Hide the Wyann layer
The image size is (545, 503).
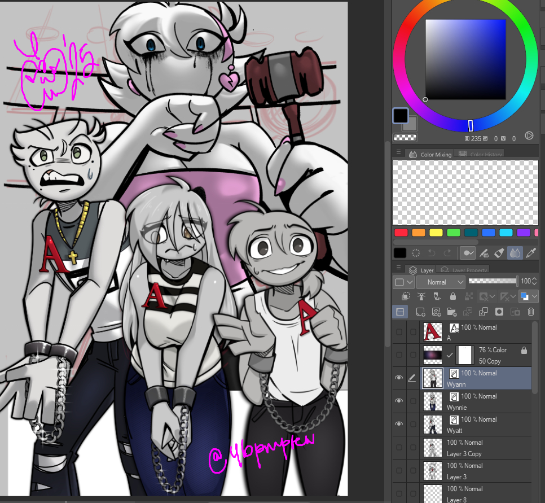tap(399, 378)
